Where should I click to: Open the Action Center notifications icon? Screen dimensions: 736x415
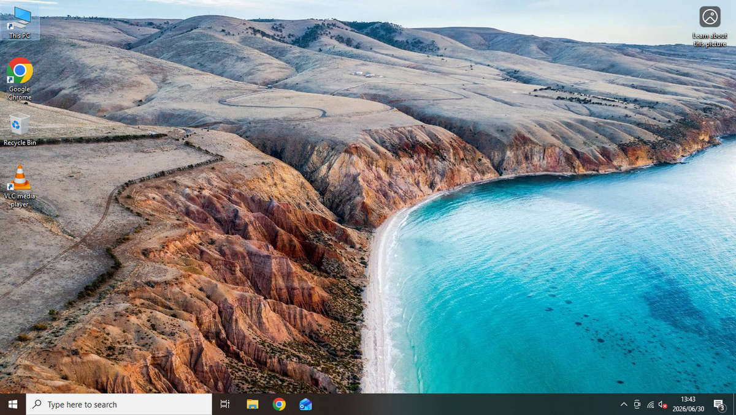point(719,404)
